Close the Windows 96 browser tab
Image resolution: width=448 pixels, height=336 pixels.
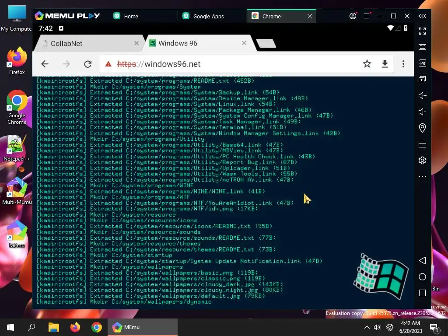point(244,43)
